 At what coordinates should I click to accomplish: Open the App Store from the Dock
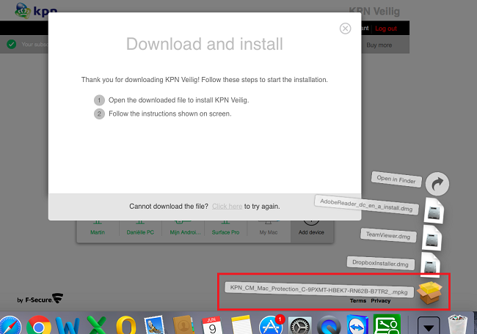point(271,324)
